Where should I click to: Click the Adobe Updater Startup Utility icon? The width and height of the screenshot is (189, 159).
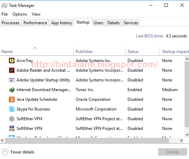tap(12, 80)
